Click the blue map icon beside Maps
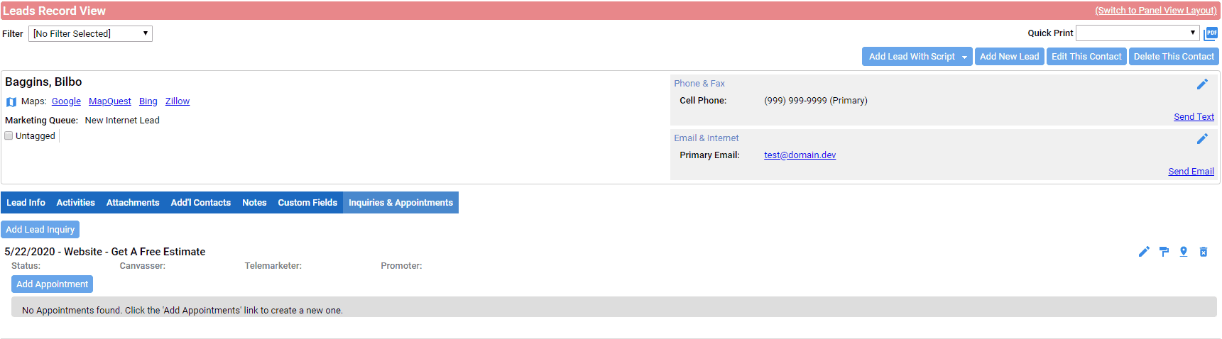 pyautogui.click(x=11, y=101)
